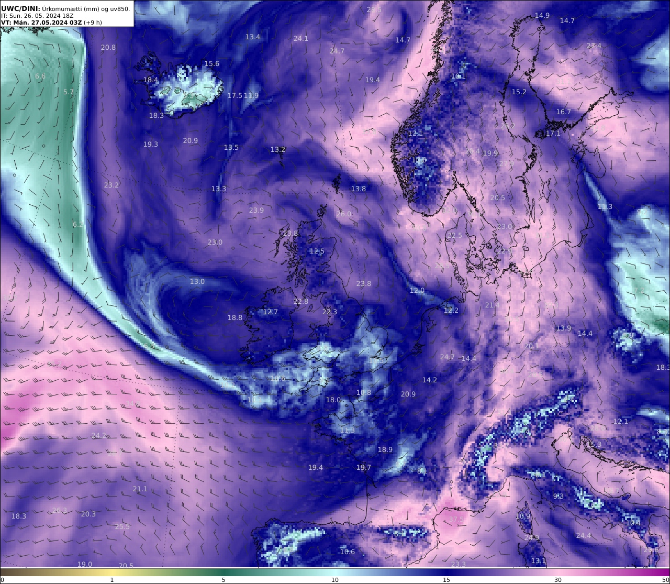670x584 pixels.
Task: Select the 17.1 value on Gulf of Finland
Action: (x=553, y=134)
